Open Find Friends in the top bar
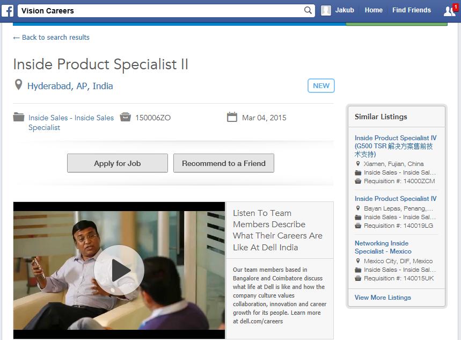The width and height of the screenshot is (461, 340). click(411, 10)
